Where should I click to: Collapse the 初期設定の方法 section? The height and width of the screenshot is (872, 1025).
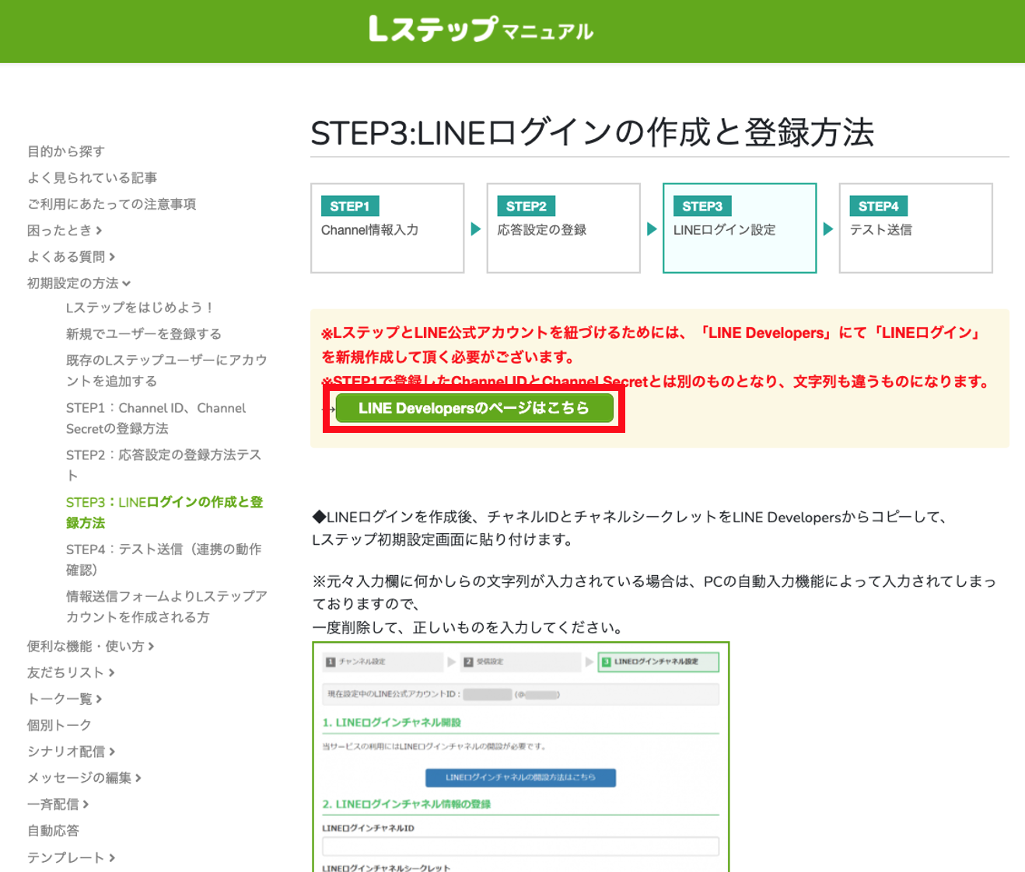[79, 284]
